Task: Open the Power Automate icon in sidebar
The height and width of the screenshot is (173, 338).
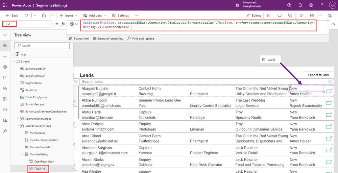Action: [5, 99]
